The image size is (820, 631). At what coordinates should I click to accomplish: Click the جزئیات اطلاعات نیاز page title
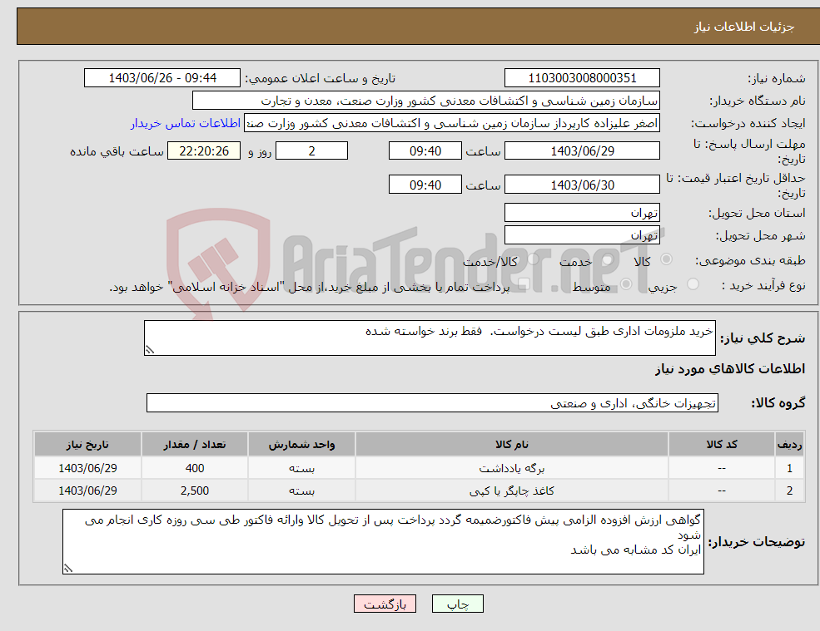point(744,27)
